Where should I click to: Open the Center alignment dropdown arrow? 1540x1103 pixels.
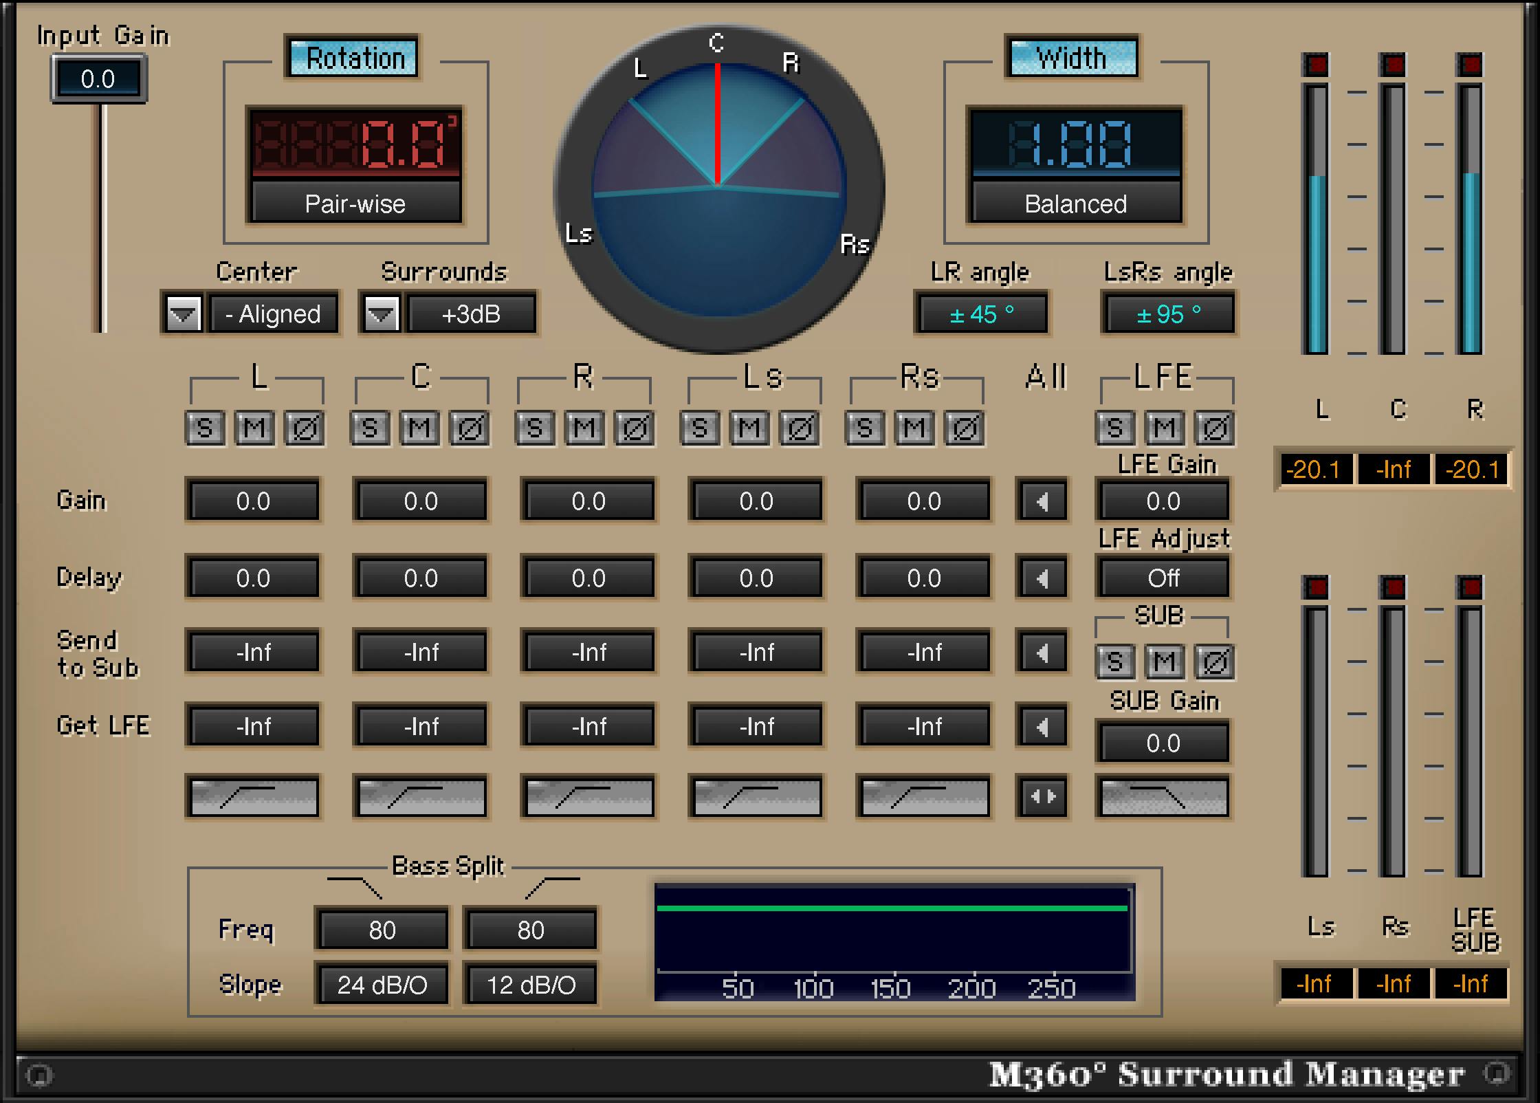click(x=184, y=314)
